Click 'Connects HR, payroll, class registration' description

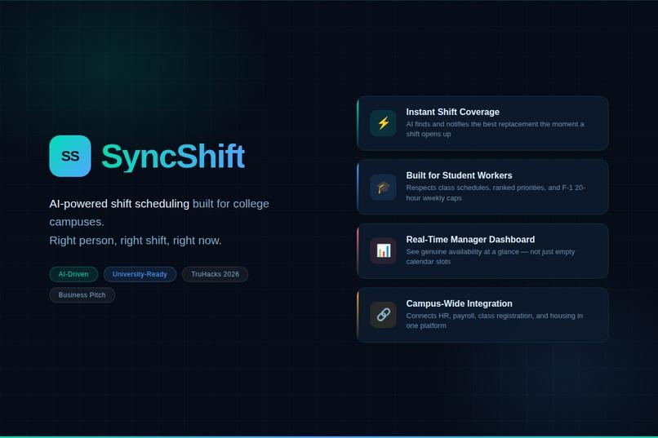tap(495, 321)
